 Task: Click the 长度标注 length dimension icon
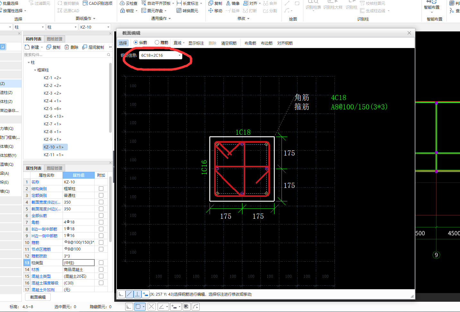pos(179,3)
